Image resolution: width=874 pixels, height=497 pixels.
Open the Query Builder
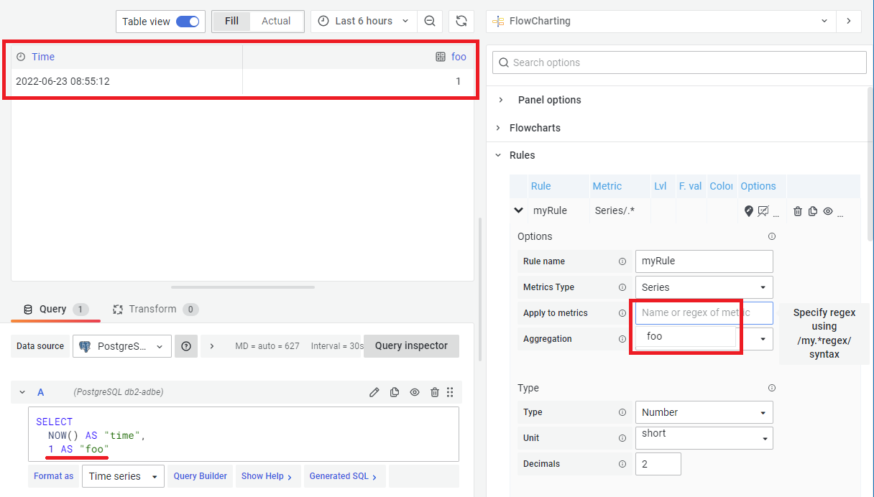coord(201,476)
